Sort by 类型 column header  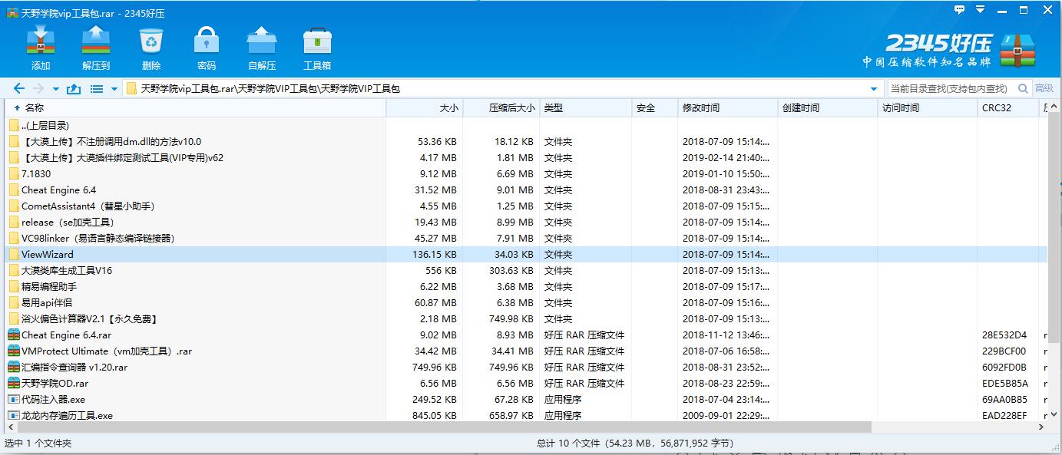coord(586,108)
